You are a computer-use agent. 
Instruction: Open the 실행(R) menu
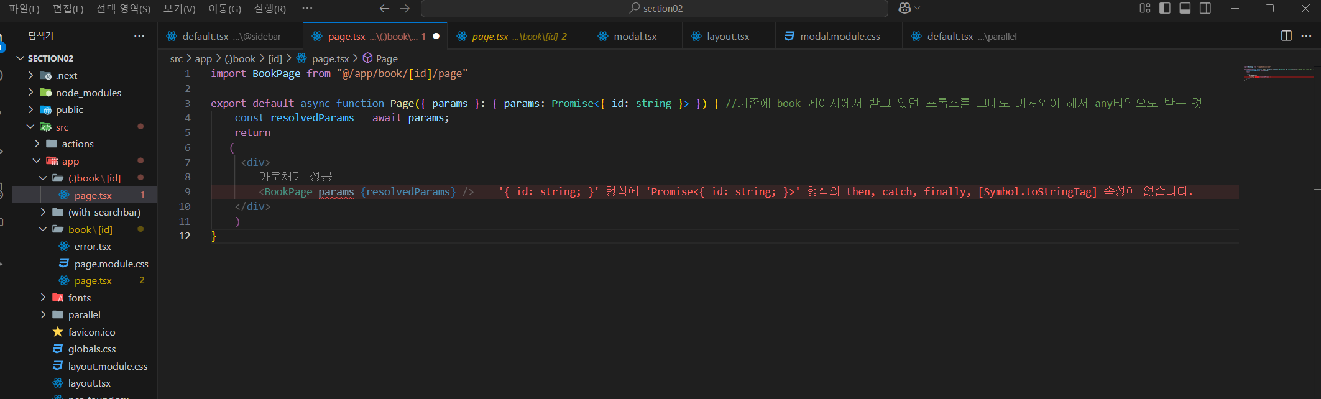270,9
